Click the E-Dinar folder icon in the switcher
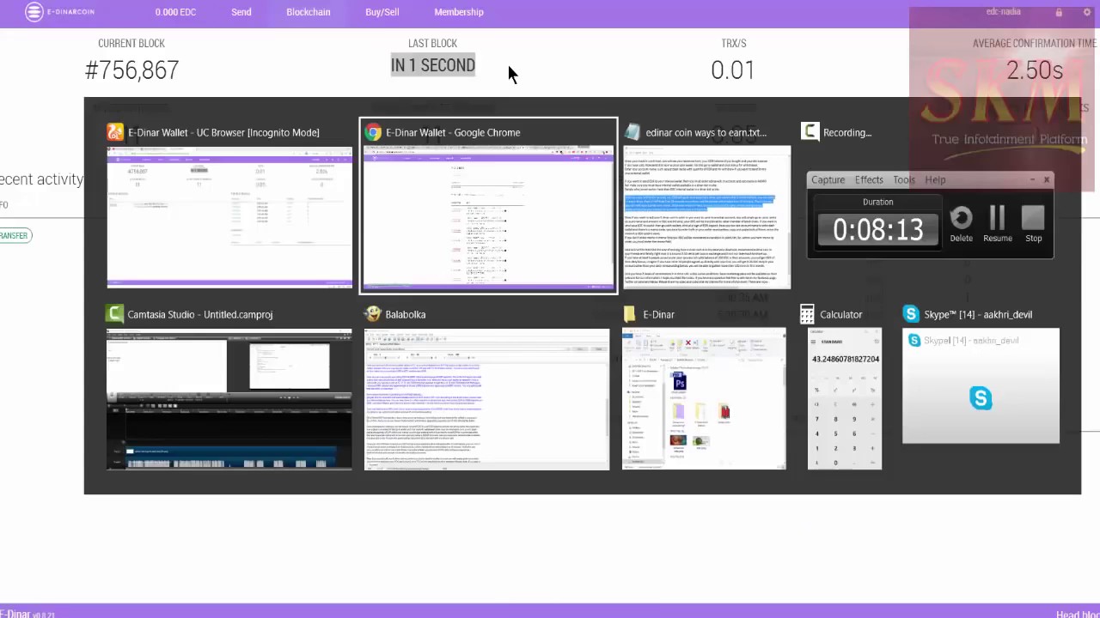Viewport: 1100px width, 618px height. point(631,314)
